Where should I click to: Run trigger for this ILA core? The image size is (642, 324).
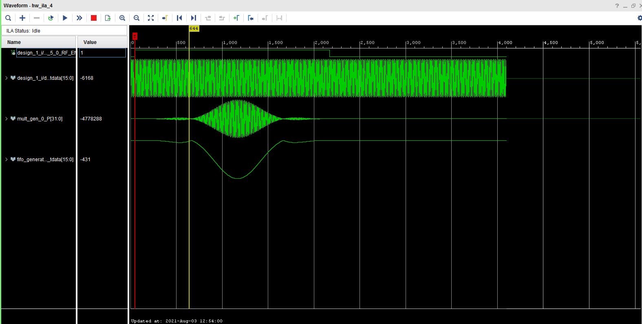point(65,18)
